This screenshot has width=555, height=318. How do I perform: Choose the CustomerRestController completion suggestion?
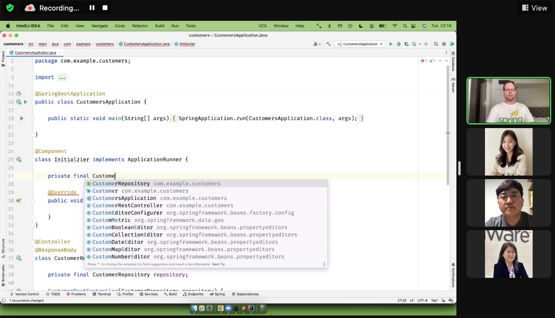click(x=206, y=206)
